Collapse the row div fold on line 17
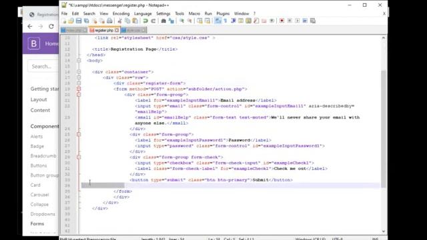This screenshot has height=240, width=427. pos(79,77)
